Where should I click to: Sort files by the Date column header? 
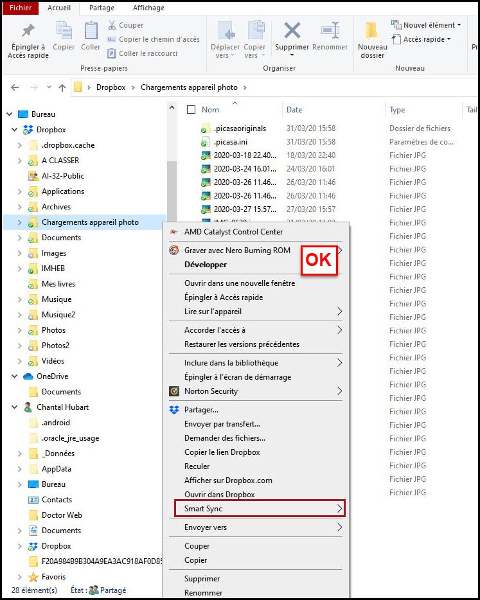(295, 110)
